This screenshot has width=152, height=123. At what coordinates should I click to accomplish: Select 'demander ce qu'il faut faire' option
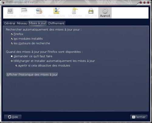(x=12, y=56)
